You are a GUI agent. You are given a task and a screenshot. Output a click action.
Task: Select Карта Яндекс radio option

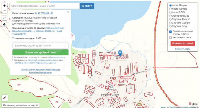pos(170,5)
